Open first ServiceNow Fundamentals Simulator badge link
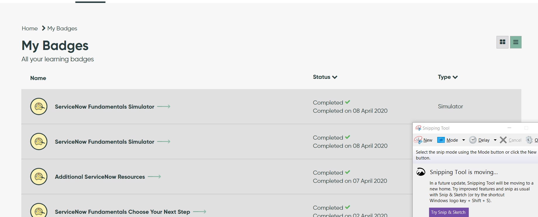 tap(105, 107)
